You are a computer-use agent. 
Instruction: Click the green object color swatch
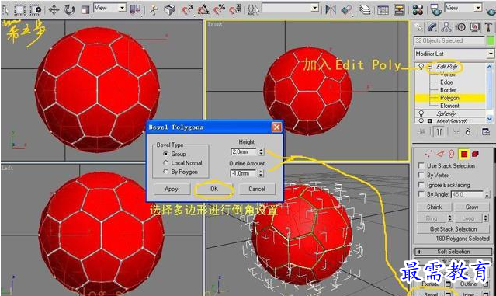(491, 40)
